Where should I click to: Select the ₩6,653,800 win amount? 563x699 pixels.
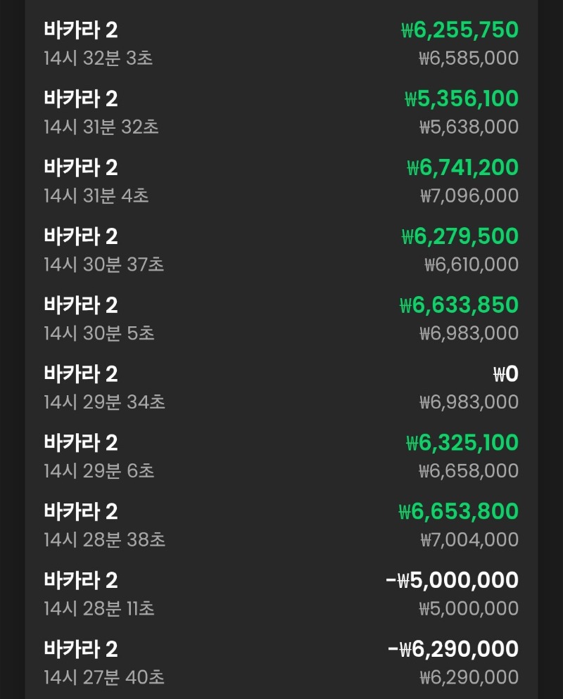pyautogui.click(x=459, y=511)
